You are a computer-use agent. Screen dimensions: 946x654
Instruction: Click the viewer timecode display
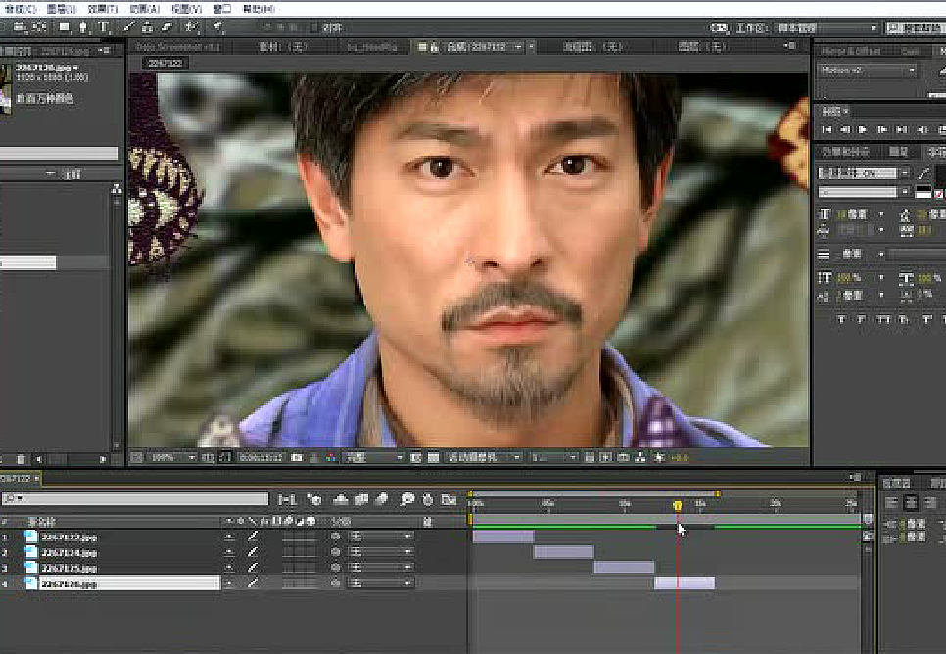pyautogui.click(x=260, y=458)
